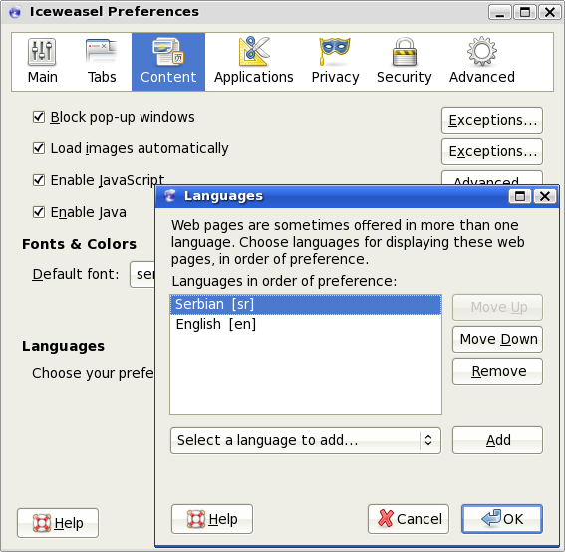Screen dimensions: 565x552
Task: Select the Serbian [sr] list entry
Action: [306, 304]
